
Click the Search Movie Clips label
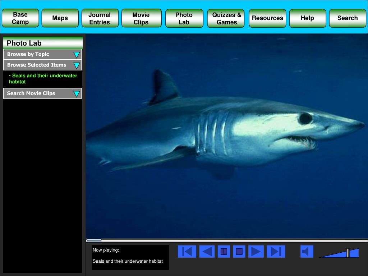(x=31, y=93)
